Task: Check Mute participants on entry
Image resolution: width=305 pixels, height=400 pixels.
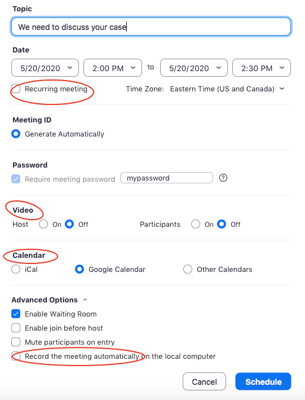Action: pos(16,342)
